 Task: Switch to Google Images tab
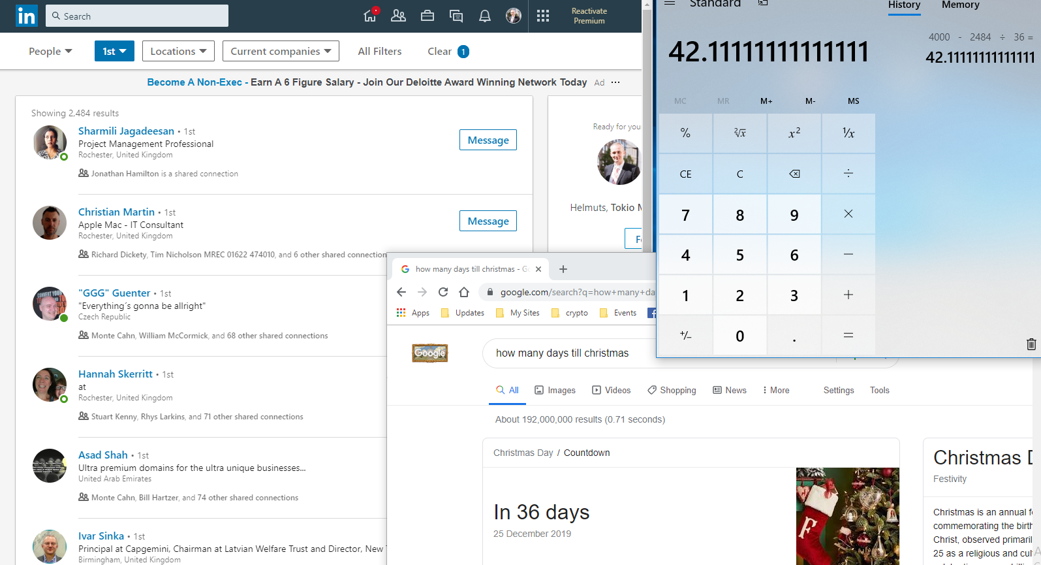pyautogui.click(x=555, y=391)
